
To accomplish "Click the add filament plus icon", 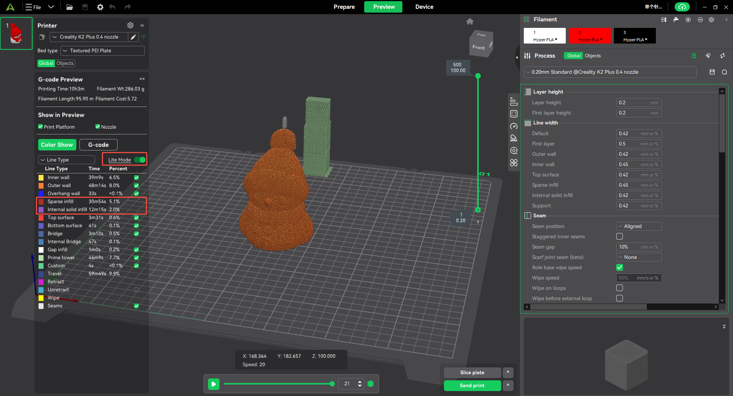I will (688, 19).
